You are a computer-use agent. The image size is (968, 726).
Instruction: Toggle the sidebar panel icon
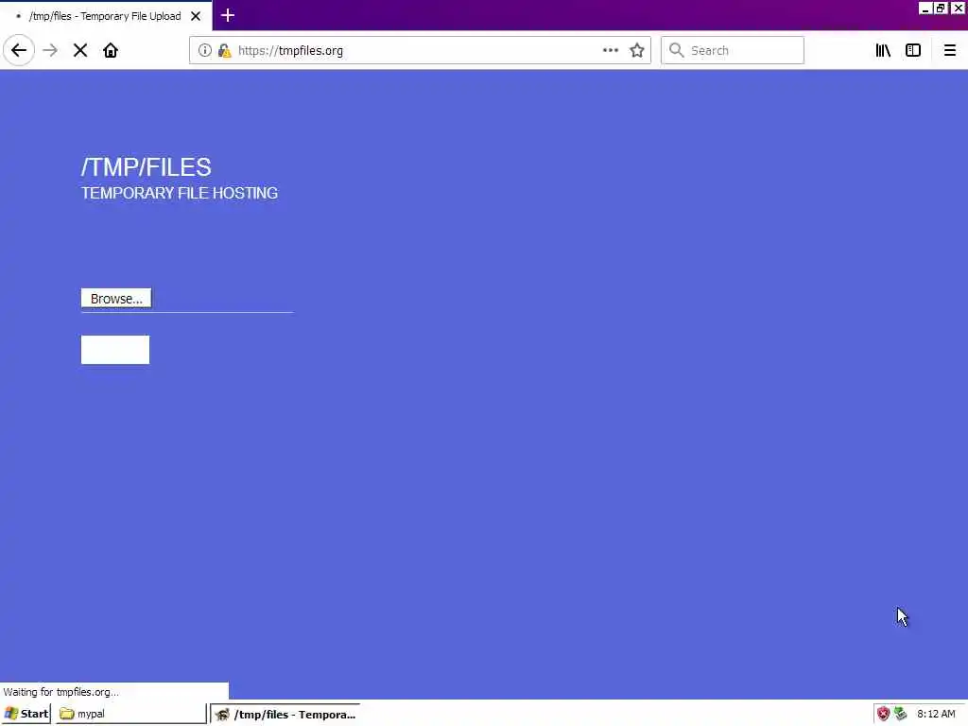(x=913, y=50)
